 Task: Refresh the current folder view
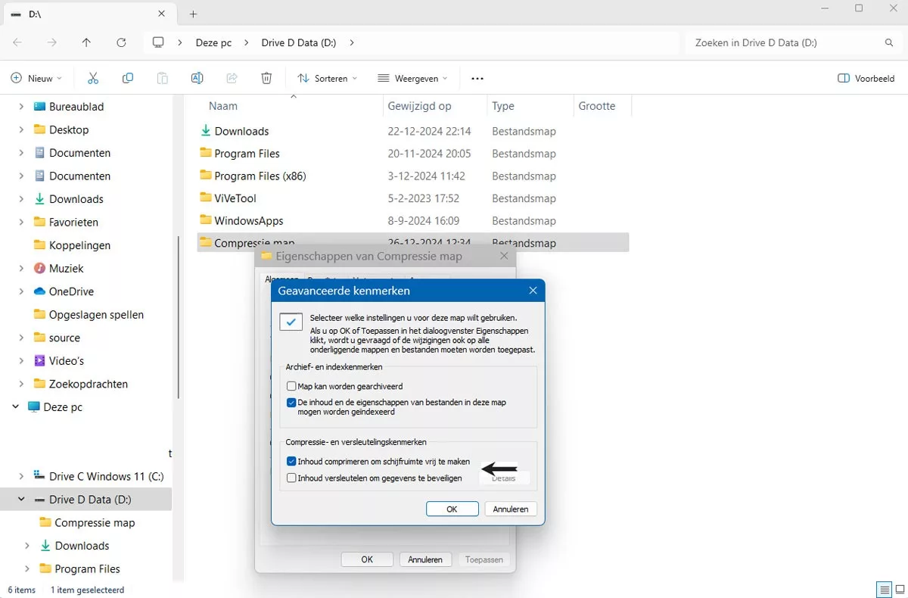pyautogui.click(x=121, y=42)
